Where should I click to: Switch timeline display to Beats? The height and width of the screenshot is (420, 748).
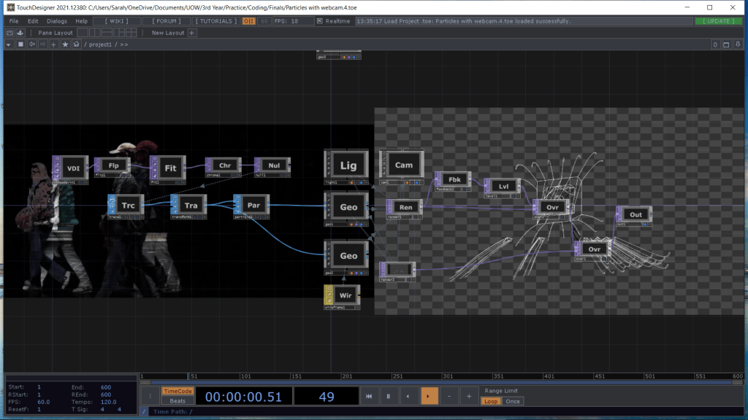click(x=177, y=401)
